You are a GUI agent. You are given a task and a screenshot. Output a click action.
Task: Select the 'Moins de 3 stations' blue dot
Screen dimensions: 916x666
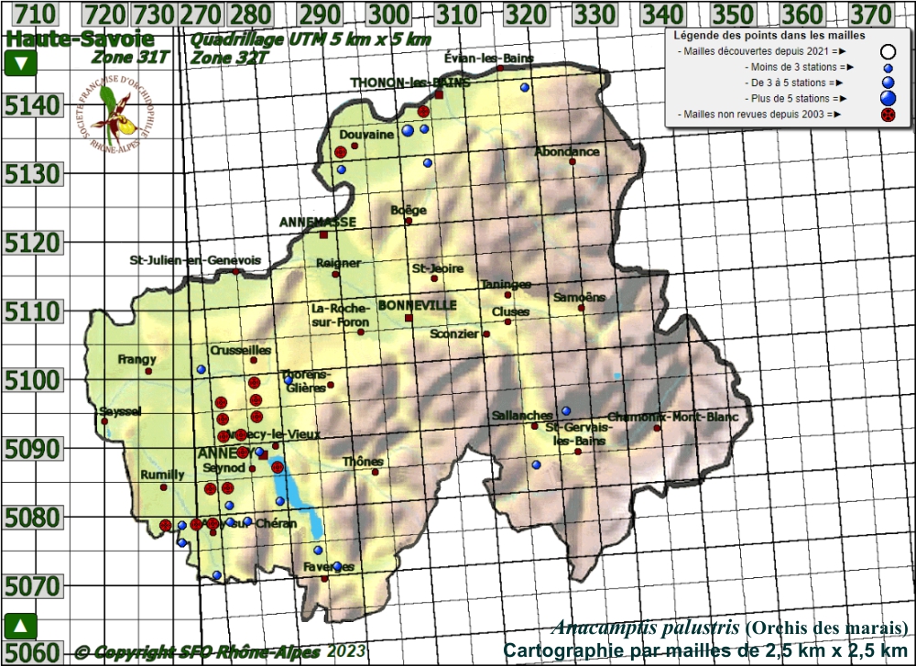click(x=888, y=67)
